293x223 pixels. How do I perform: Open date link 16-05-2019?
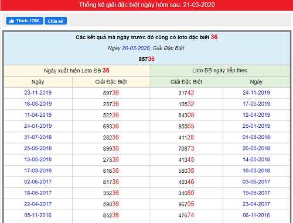(x=38, y=104)
